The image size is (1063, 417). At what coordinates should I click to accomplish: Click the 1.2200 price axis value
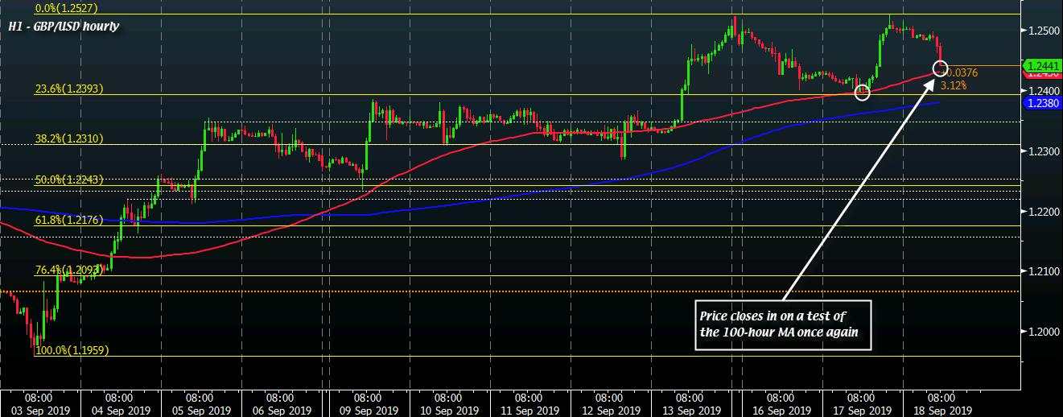coord(1043,212)
